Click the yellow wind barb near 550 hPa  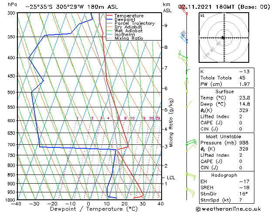coord(189,104)
